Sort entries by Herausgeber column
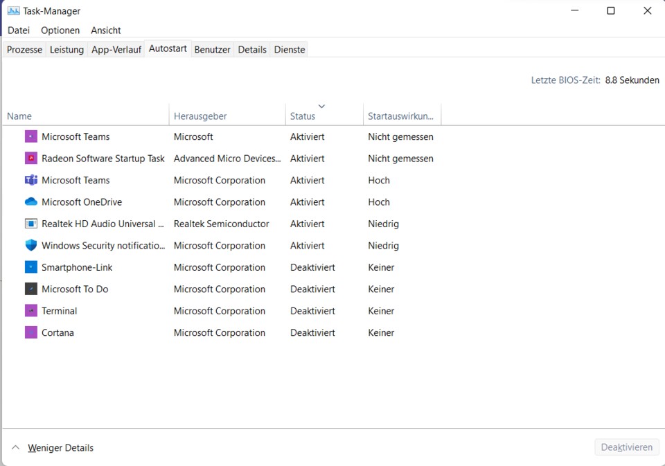Image resolution: width=665 pixels, height=466 pixels. coord(200,116)
